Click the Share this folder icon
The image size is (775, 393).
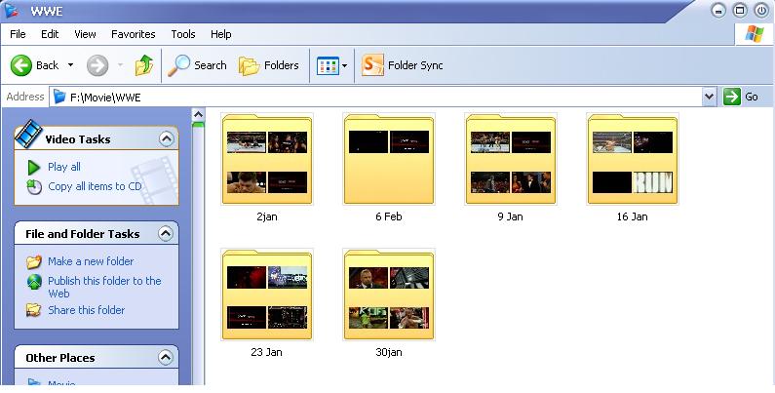pyautogui.click(x=33, y=310)
